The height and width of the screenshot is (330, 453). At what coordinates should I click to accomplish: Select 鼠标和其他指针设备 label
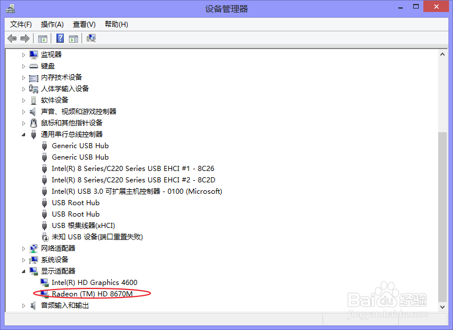tap(72, 123)
